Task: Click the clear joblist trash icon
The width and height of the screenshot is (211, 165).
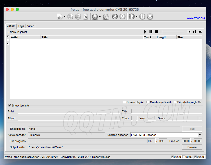Action: (x=86, y=17)
